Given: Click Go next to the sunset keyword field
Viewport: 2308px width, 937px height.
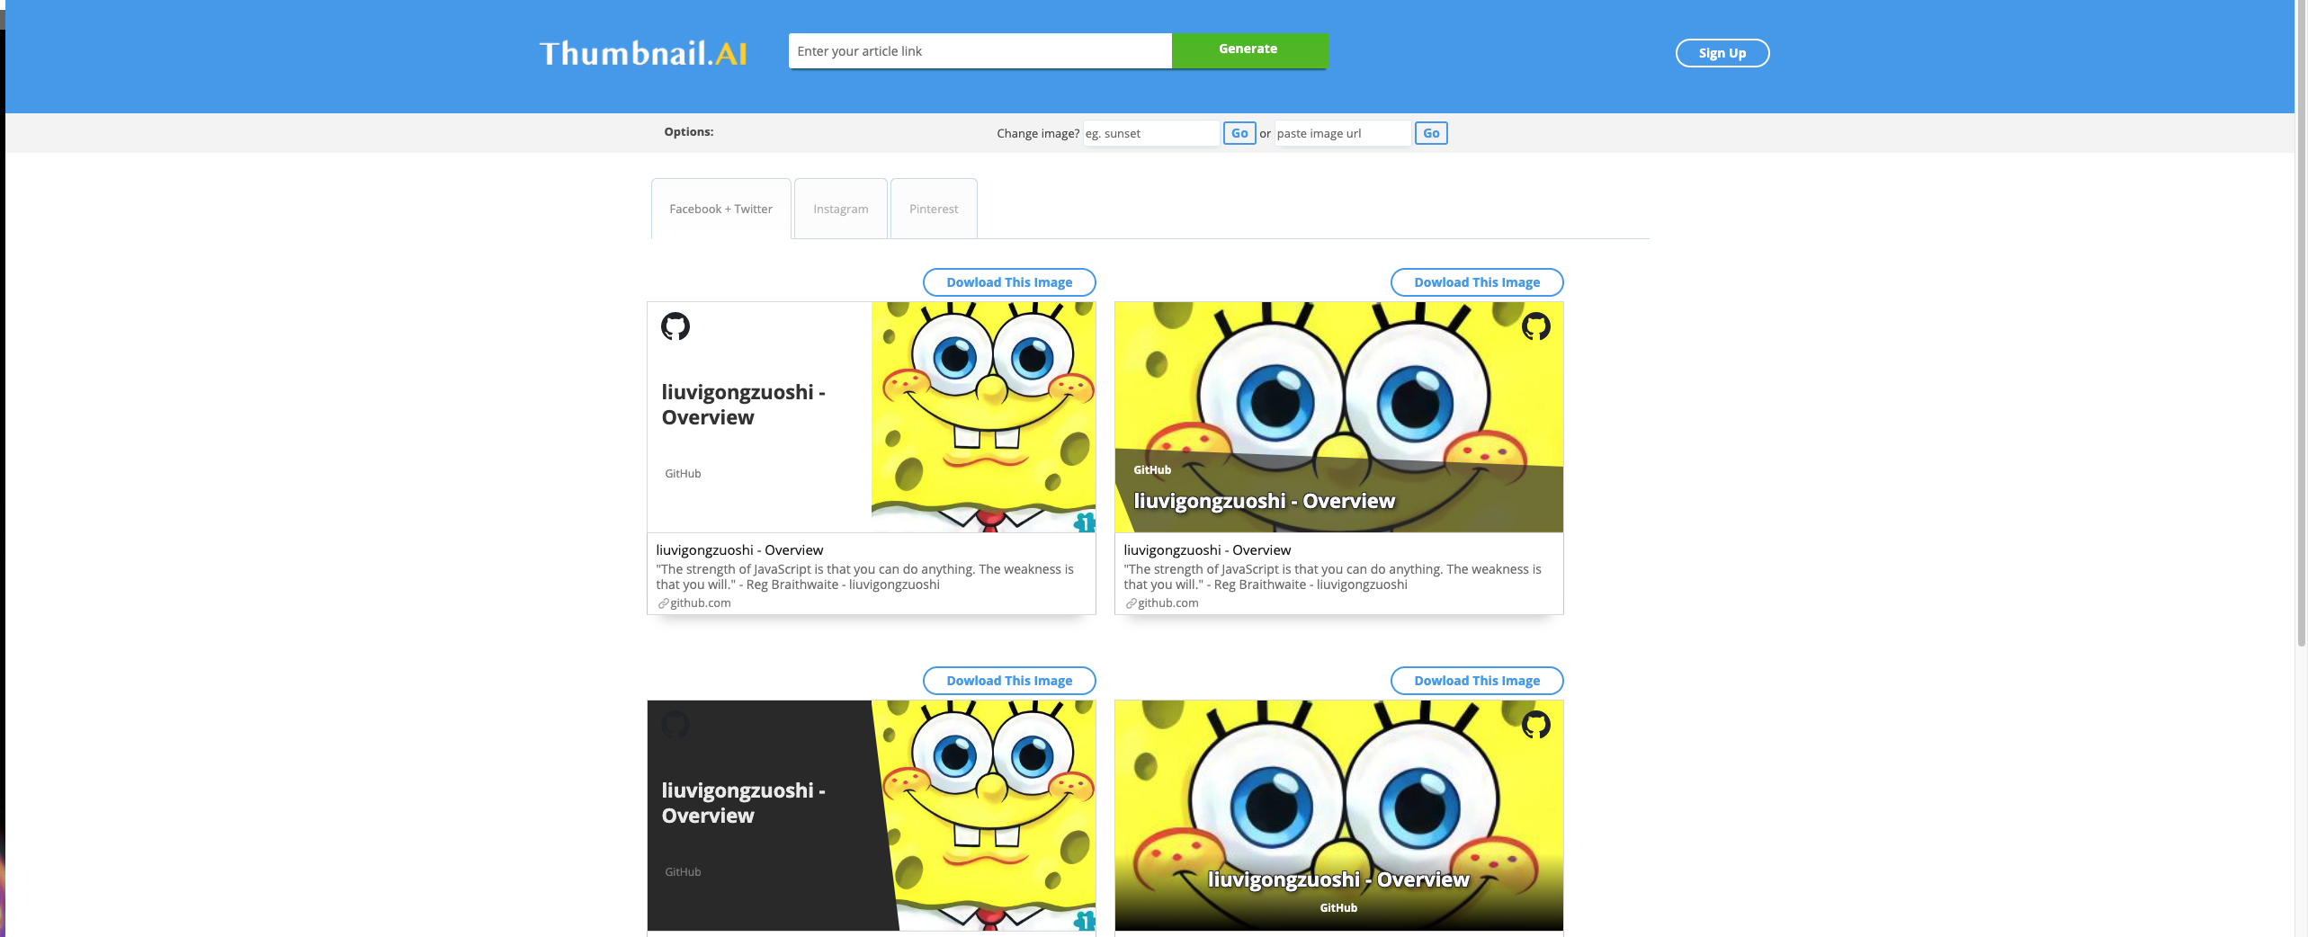Looking at the screenshot, I should (x=1239, y=133).
